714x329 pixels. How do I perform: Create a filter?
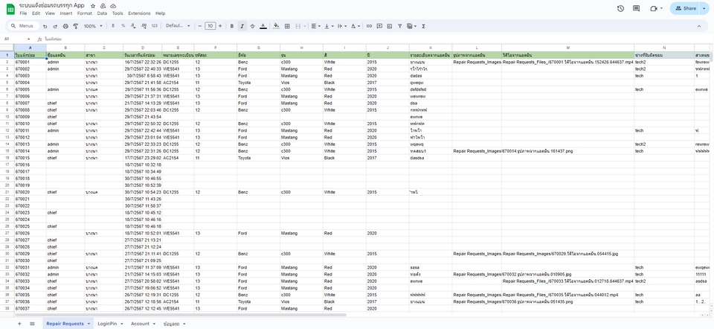[x=400, y=26]
